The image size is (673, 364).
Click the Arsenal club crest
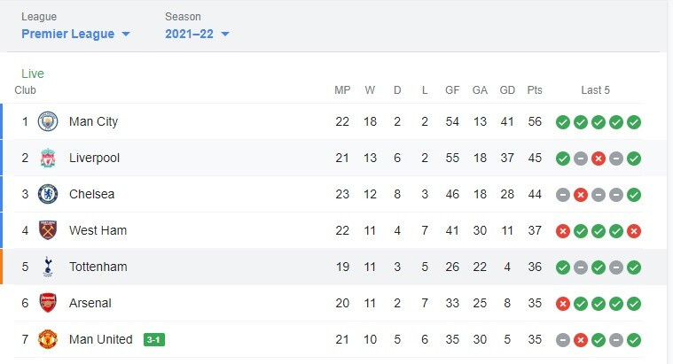coord(48,303)
